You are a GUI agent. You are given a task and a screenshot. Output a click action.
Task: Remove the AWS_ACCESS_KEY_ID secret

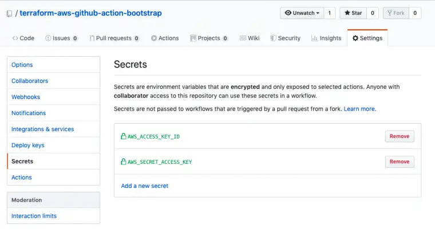399,136
